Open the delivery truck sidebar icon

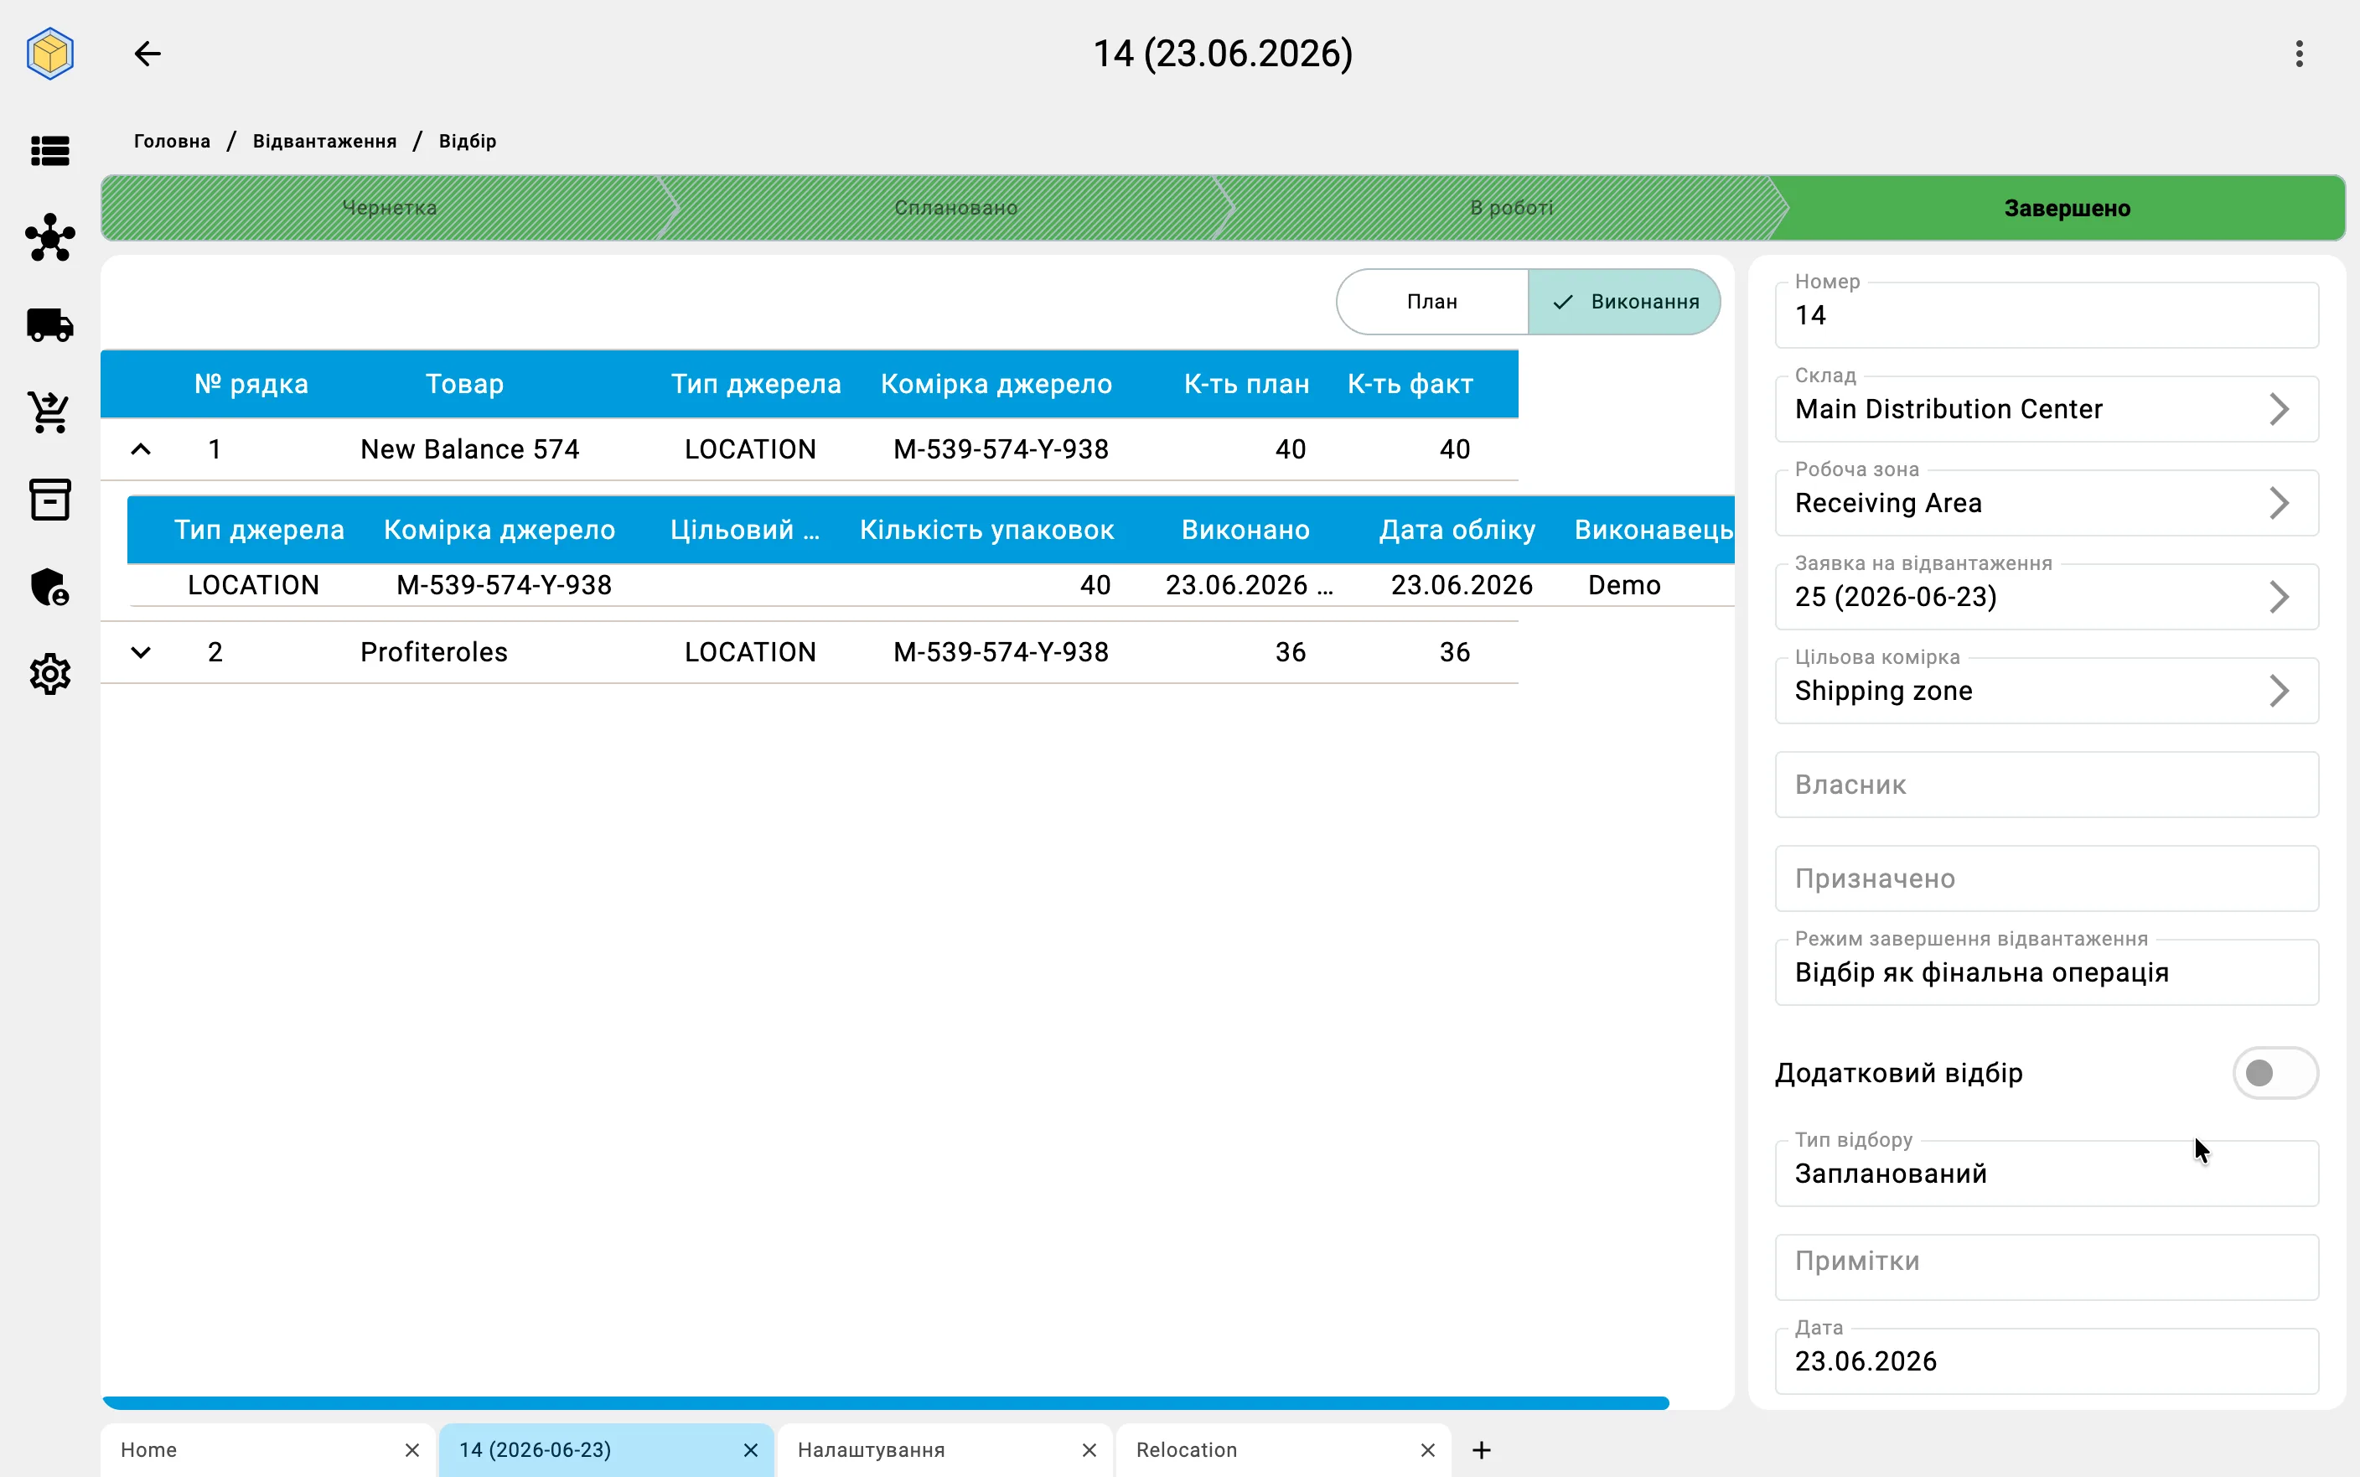coord(49,324)
